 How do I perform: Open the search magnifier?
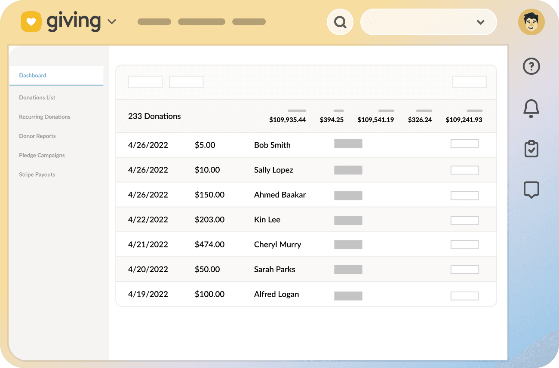340,21
